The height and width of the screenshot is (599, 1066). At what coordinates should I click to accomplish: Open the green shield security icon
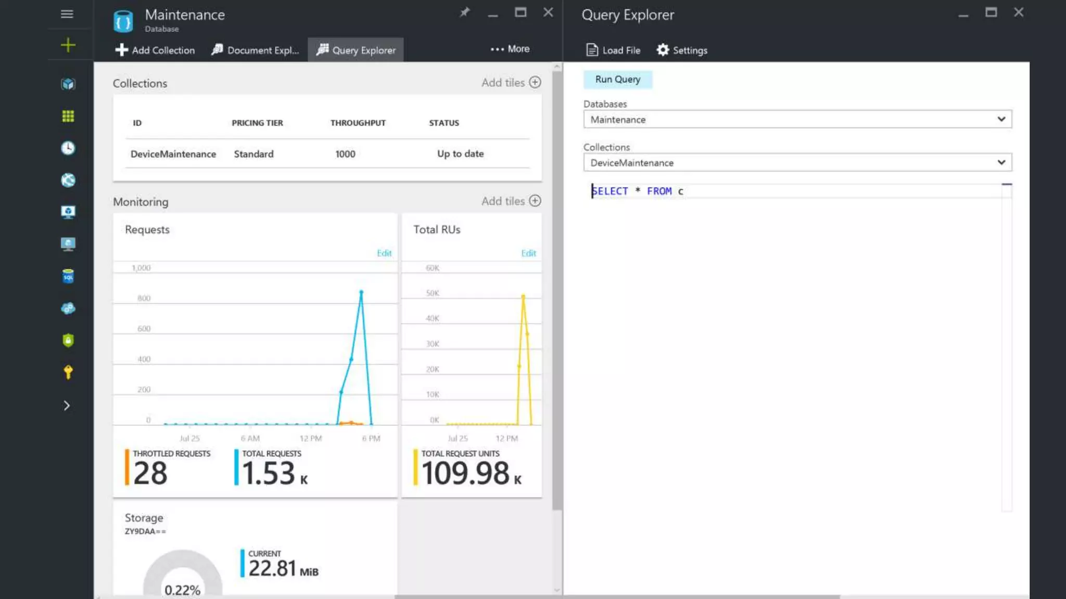(68, 340)
